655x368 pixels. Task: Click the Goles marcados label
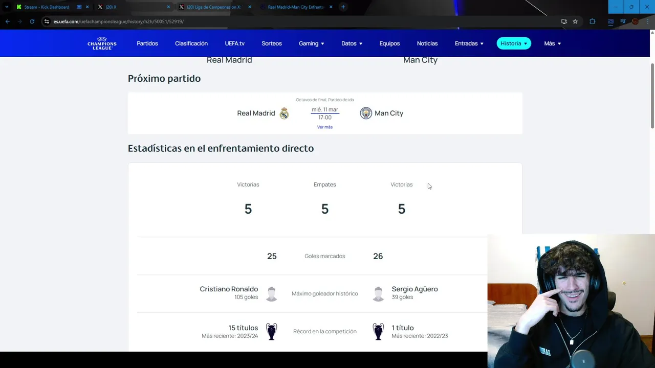tap(325, 256)
